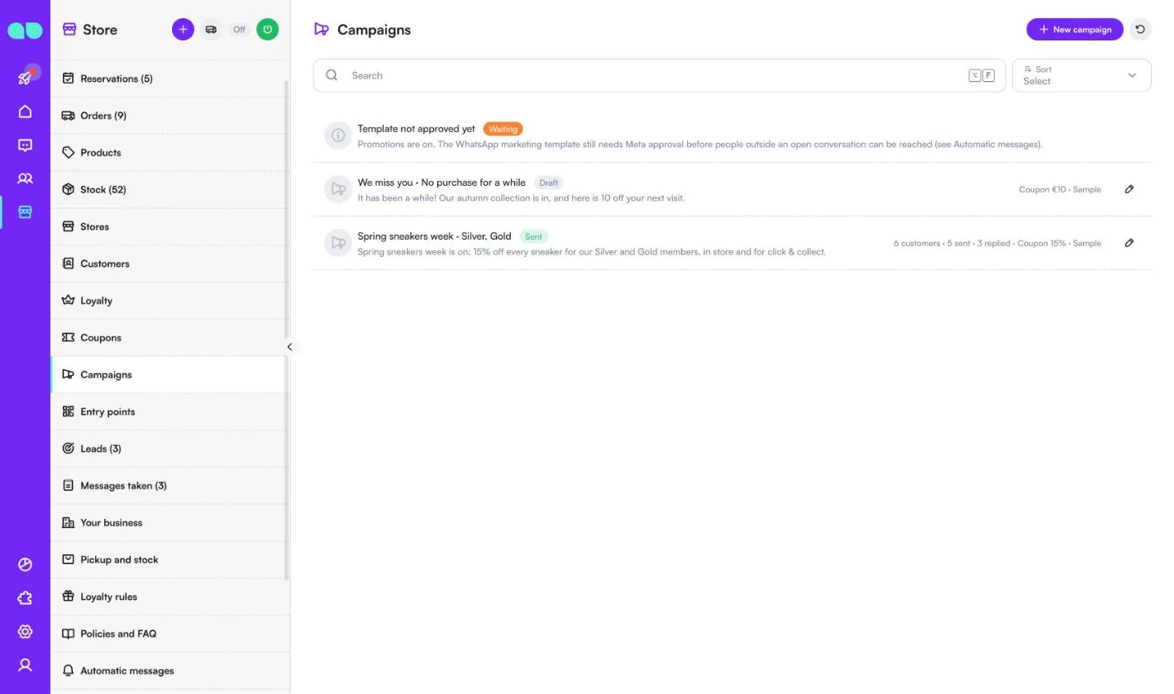Open the analytics pie chart icon

point(25,565)
